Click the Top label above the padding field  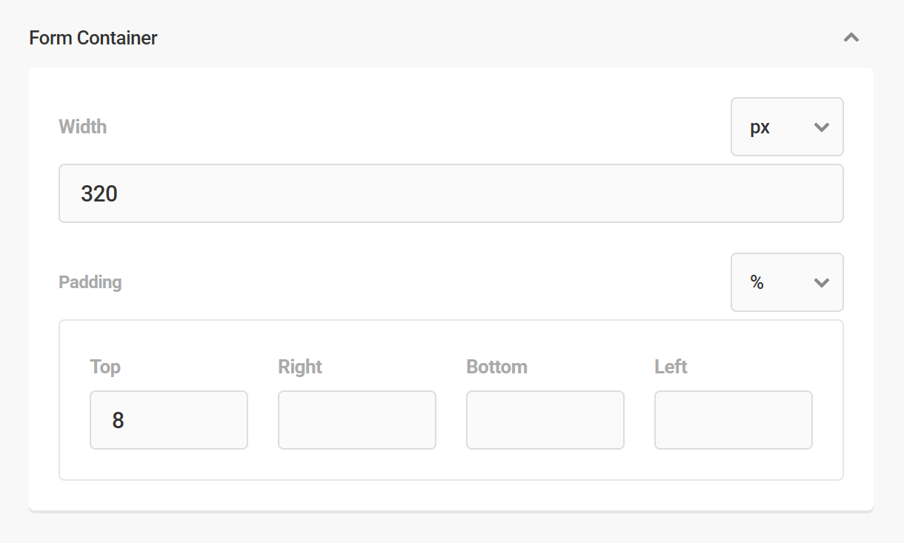[x=104, y=366]
